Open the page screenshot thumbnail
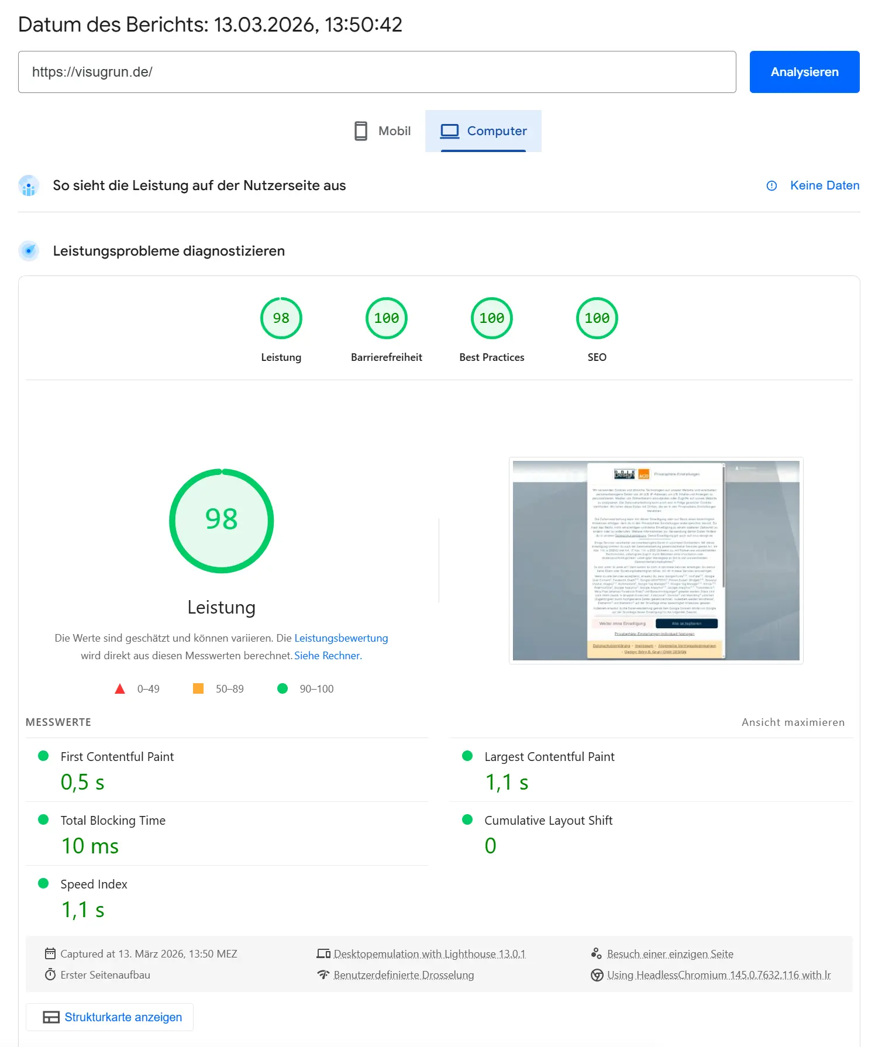875x1047 pixels. pyautogui.click(x=656, y=560)
